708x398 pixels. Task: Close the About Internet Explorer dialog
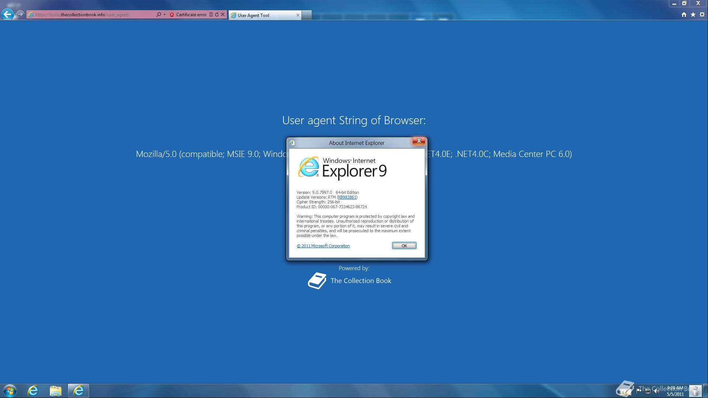(419, 141)
